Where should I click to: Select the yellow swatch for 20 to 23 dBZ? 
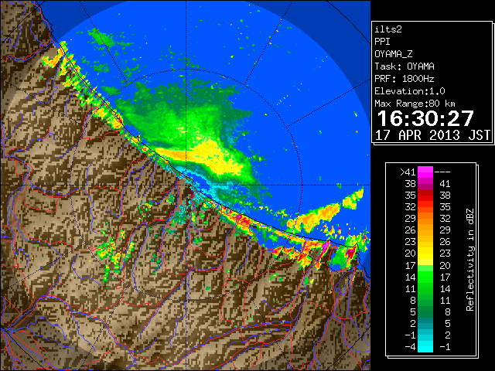pos(425,254)
